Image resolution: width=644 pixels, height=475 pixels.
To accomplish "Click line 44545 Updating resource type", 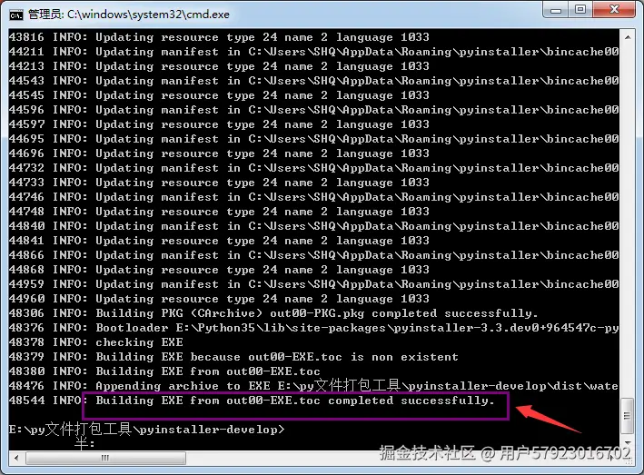I will click(x=219, y=95).
